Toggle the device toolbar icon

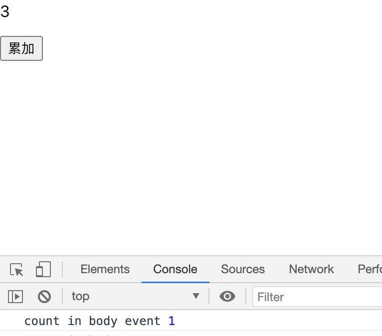[x=43, y=270]
